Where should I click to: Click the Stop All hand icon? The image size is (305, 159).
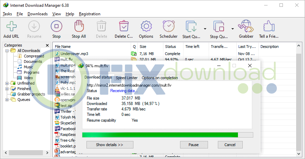click(x=79, y=26)
